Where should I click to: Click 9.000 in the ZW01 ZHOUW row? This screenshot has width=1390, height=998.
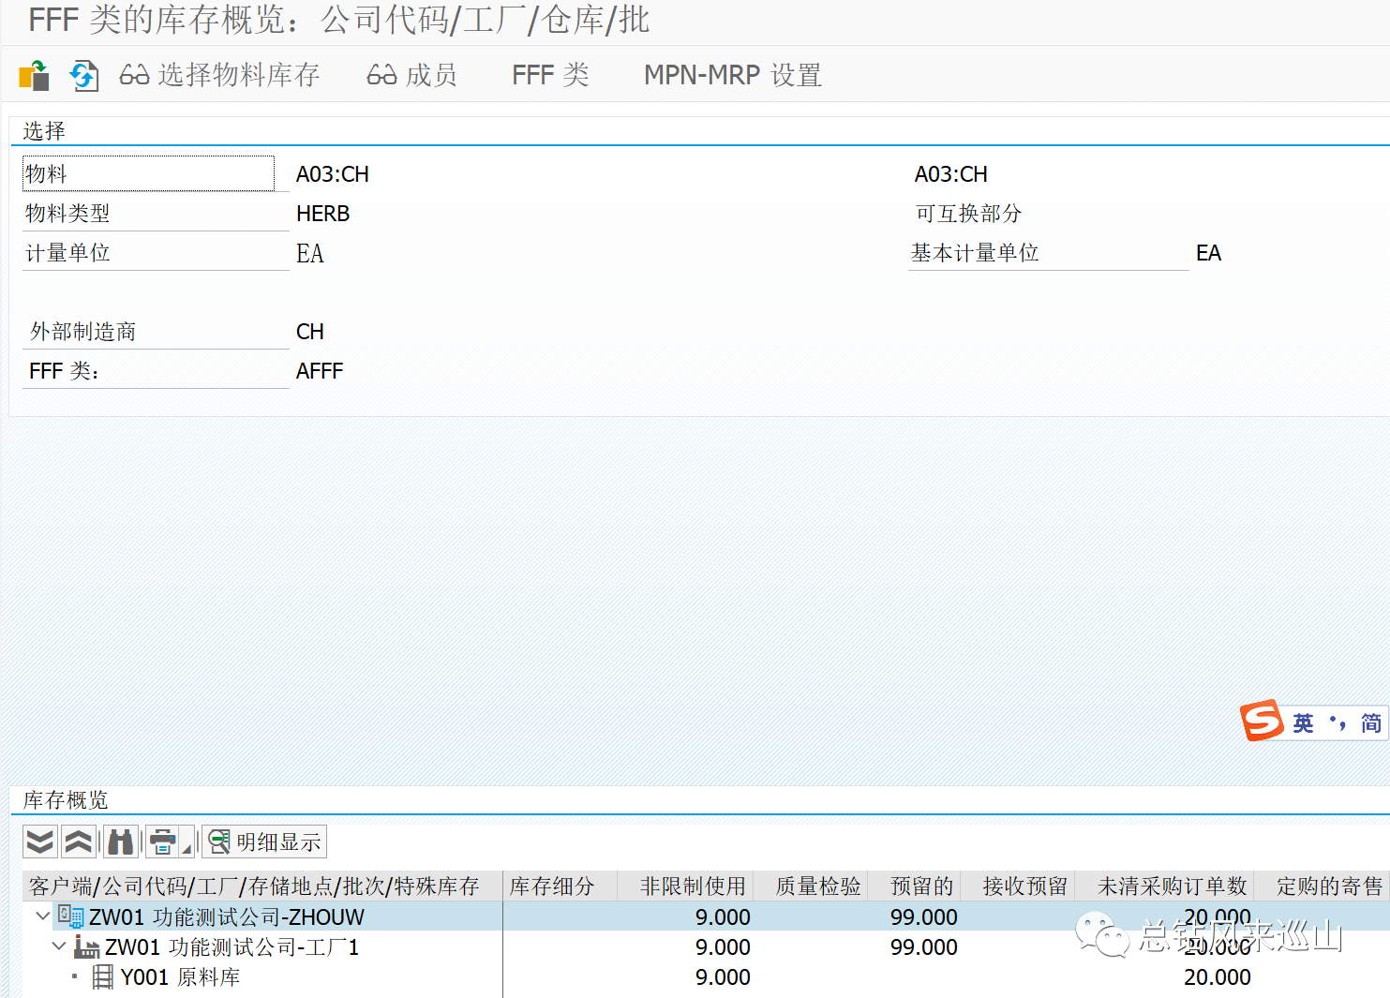pos(723,917)
